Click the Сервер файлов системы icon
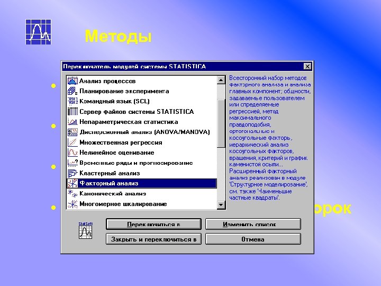This screenshot has height=286, width=381. 72,111
